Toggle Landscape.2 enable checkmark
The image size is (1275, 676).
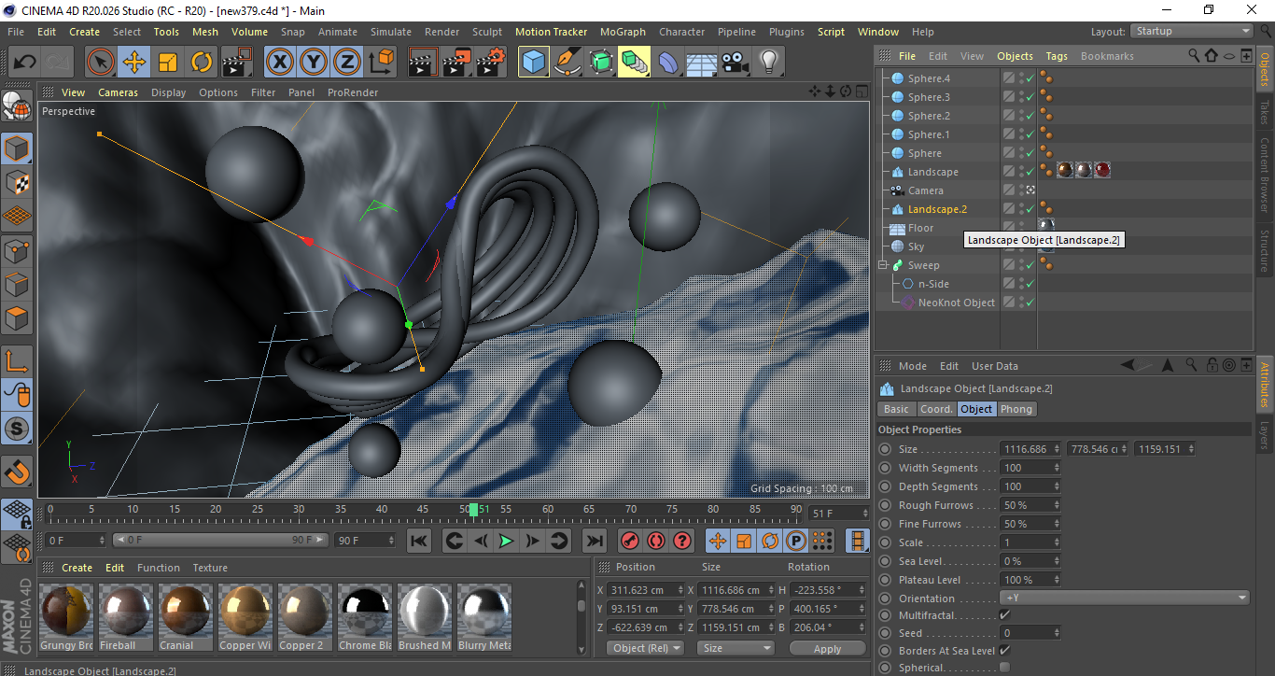pos(1030,209)
